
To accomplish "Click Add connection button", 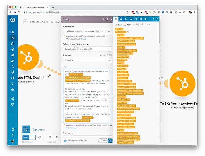I will (108, 32).
